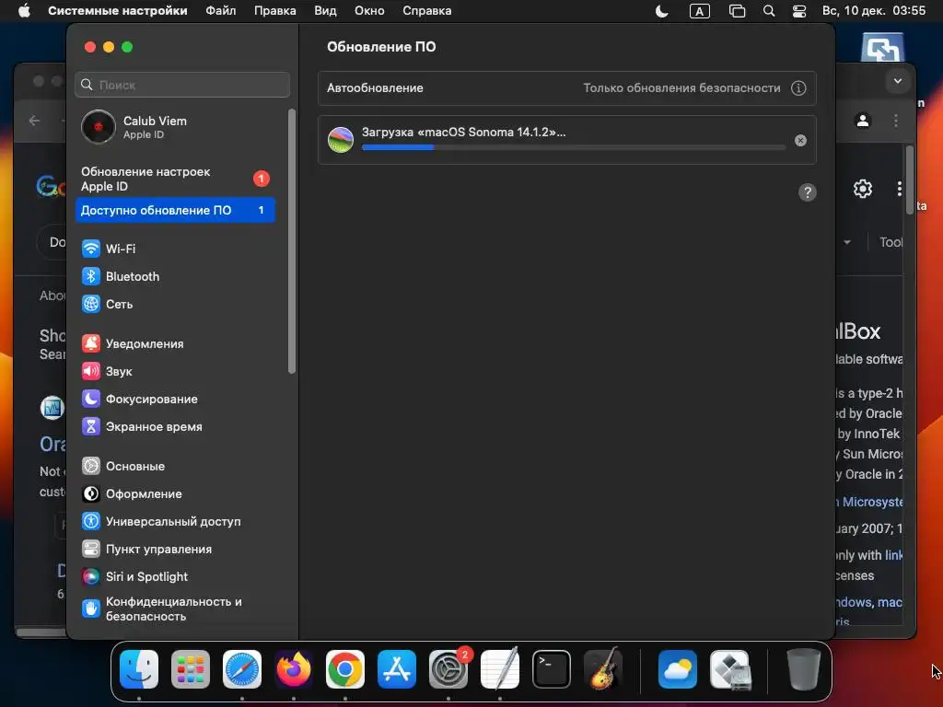
Task: Open Google search settings gear in Chrome
Action: click(862, 189)
